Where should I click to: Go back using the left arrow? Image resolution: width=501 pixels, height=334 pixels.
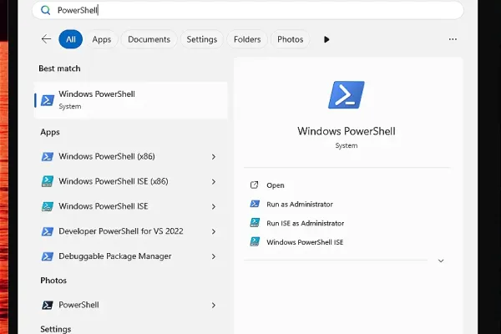pos(46,39)
